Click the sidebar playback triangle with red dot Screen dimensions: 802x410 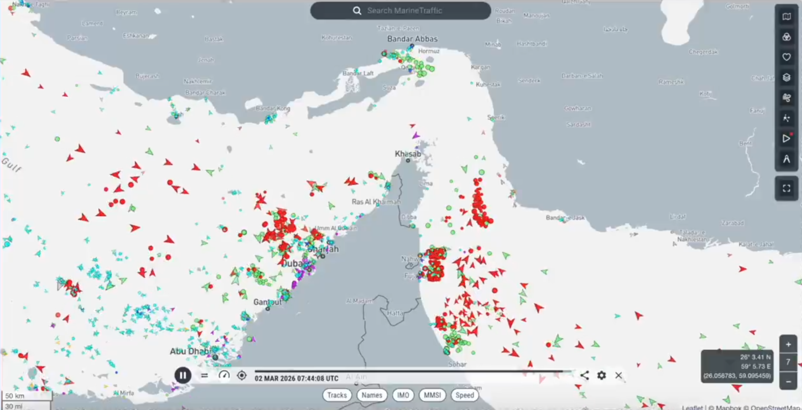pos(786,138)
